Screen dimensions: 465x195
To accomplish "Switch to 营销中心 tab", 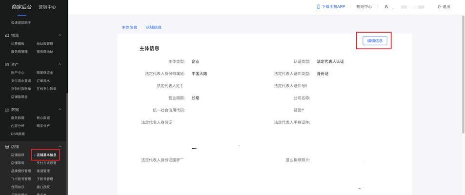I will (47, 7).
